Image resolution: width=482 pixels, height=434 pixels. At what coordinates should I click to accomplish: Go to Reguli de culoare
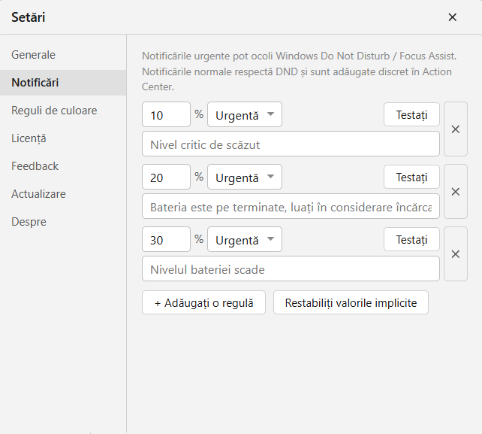63,111
